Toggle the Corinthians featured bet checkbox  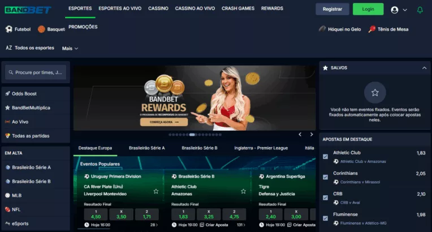325,177
